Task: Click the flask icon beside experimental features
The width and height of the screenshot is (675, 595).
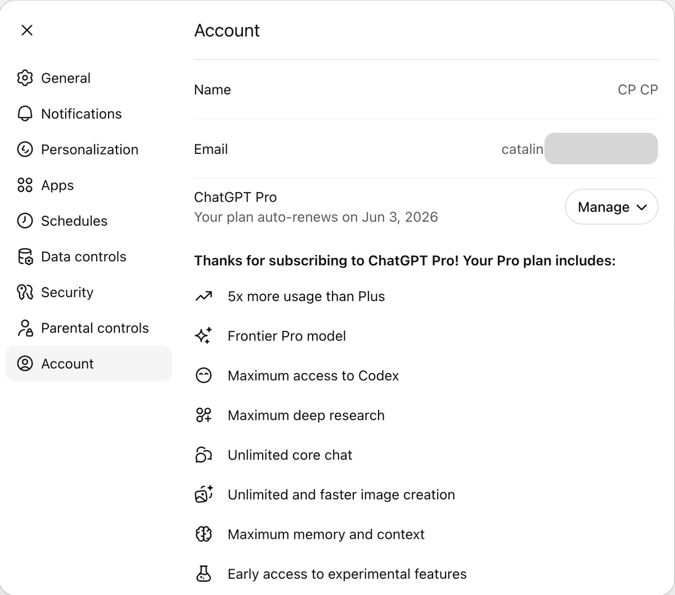Action: point(203,574)
